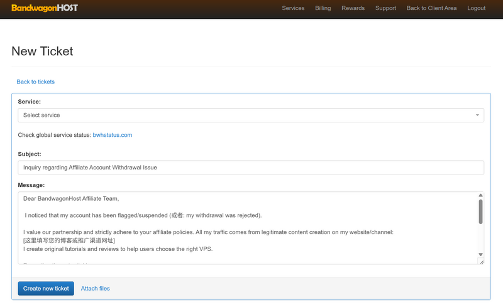Expand the Select service dropdown
503x305 pixels.
click(250, 115)
